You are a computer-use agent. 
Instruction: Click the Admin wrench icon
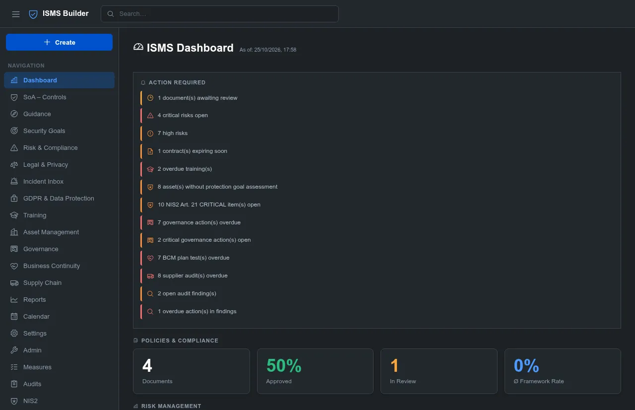pyautogui.click(x=14, y=350)
